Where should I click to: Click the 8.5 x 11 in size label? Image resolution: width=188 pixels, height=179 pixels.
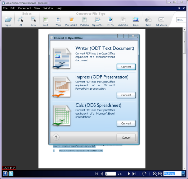click(x=9, y=168)
